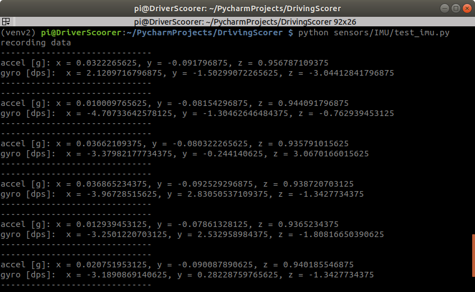This screenshot has height=292, width=475.
Task: Maximize the terminal window
Action: click(x=455, y=8)
